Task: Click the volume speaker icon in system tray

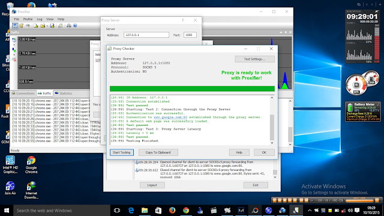Action: coord(350,211)
